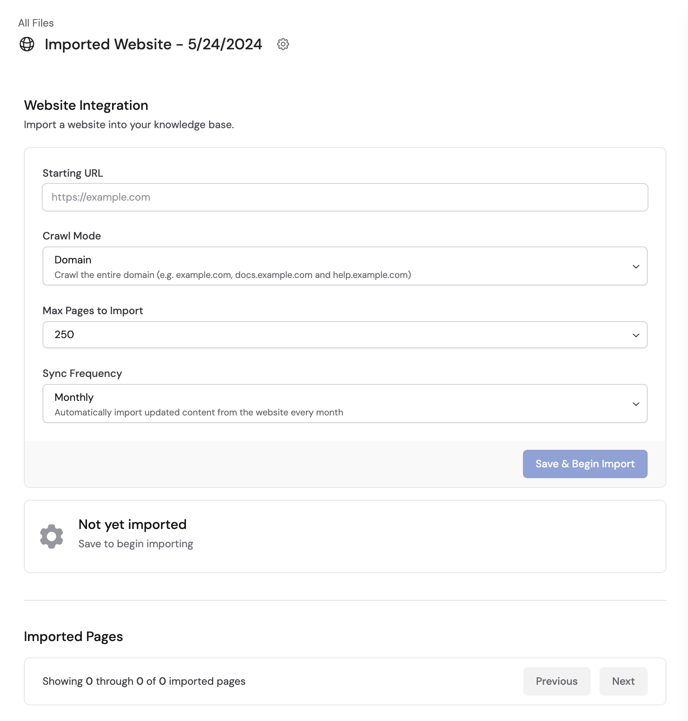Open the settings gear beside Imported Website title
The image size is (688, 721).
coord(283,44)
